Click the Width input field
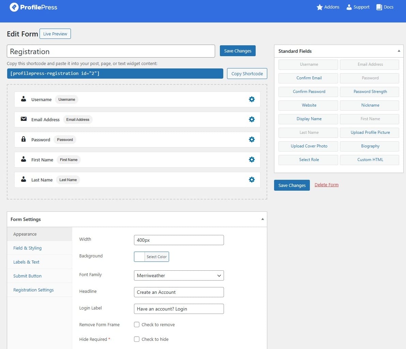Screen dimensions: 406x349 179,240
